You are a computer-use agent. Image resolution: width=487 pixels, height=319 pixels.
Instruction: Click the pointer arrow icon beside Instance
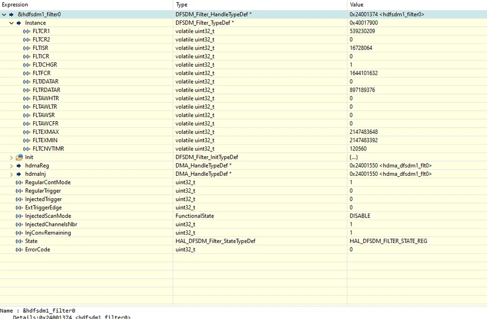19,23
